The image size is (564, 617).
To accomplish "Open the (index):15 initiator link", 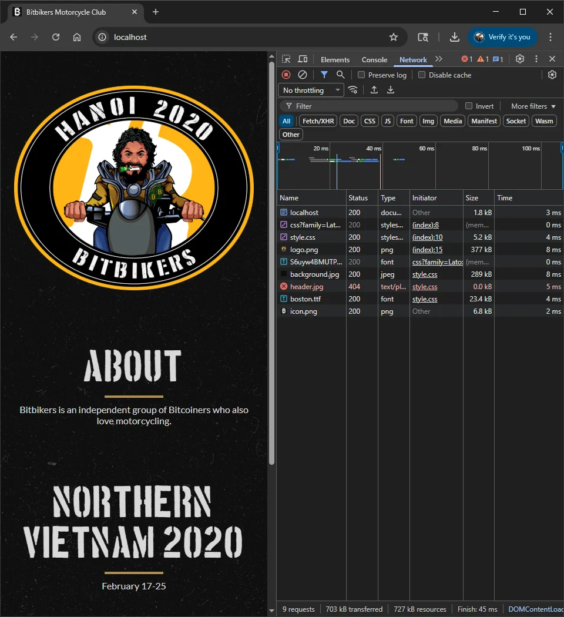I will (427, 250).
